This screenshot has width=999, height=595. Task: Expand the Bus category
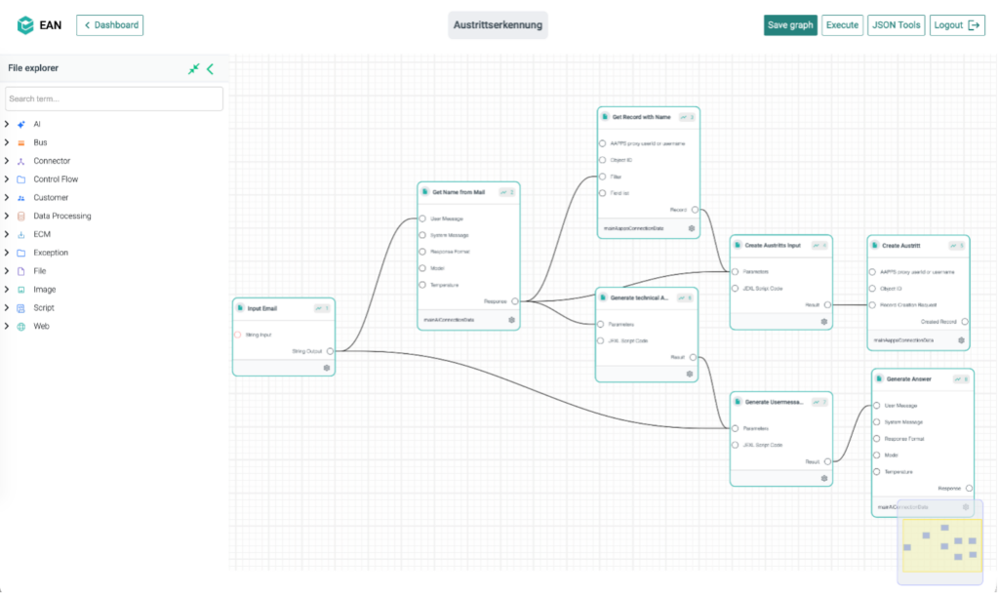pos(7,142)
